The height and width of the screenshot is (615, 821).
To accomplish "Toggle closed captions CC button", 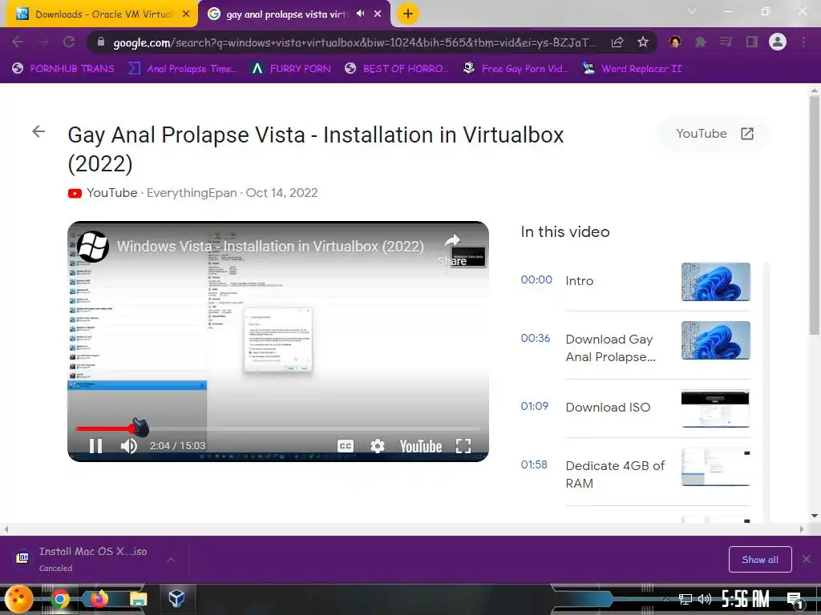I will tap(345, 446).
